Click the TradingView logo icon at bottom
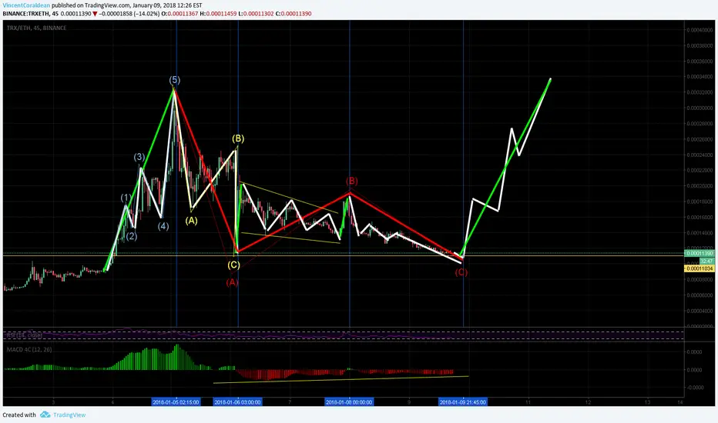The height and width of the screenshot is (423, 718). click(45, 415)
